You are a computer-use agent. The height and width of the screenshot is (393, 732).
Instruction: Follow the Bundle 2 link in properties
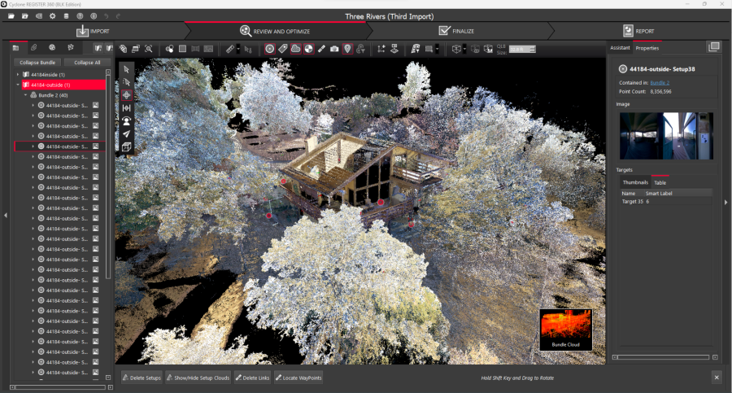(x=660, y=83)
